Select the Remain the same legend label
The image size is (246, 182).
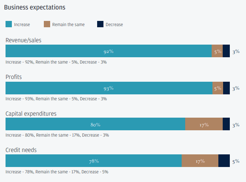point(68,24)
